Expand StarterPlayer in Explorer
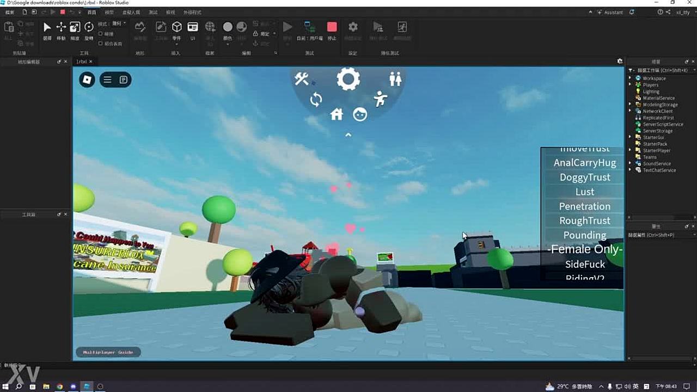The width and height of the screenshot is (697, 392). pyautogui.click(x=630, y=150)
